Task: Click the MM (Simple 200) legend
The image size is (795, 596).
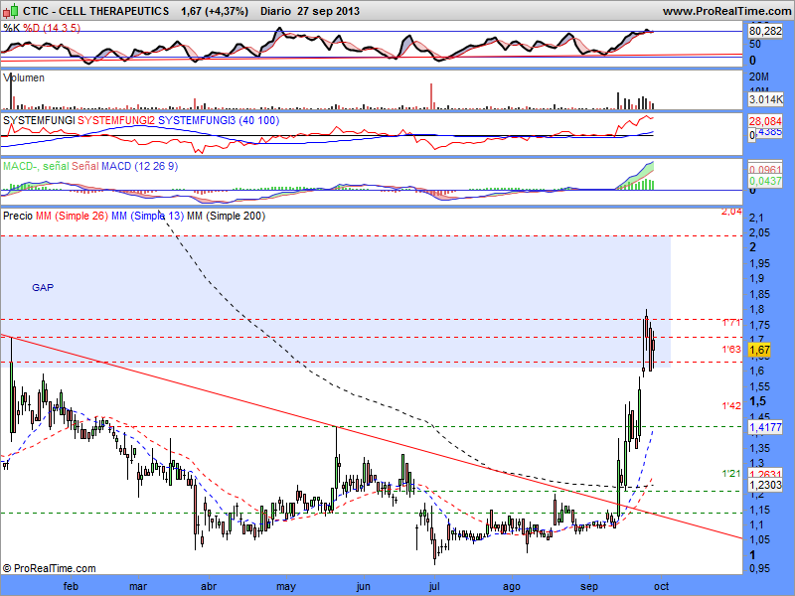Action: [x=227, y=216]
